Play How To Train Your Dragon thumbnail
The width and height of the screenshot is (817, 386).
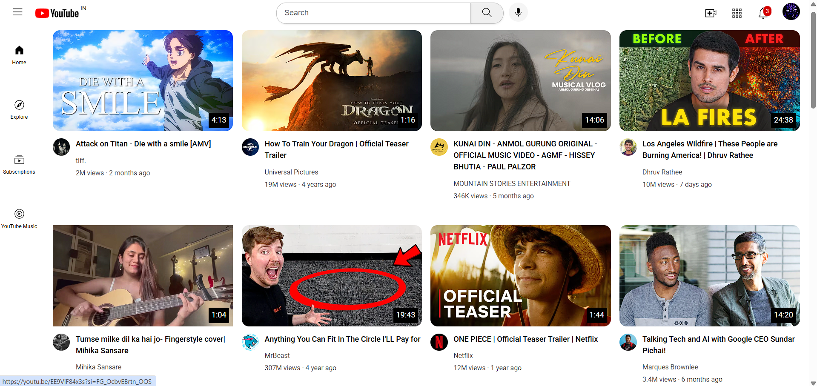(332, 80)
